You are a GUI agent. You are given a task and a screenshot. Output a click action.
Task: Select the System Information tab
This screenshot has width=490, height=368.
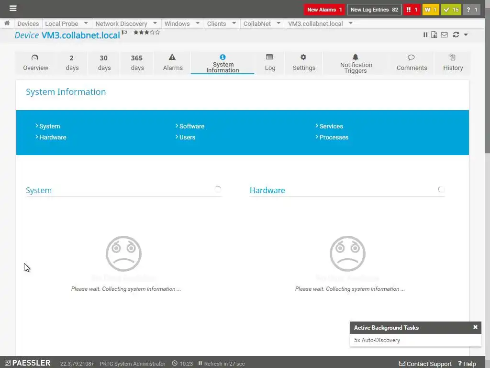click(223, 63)
